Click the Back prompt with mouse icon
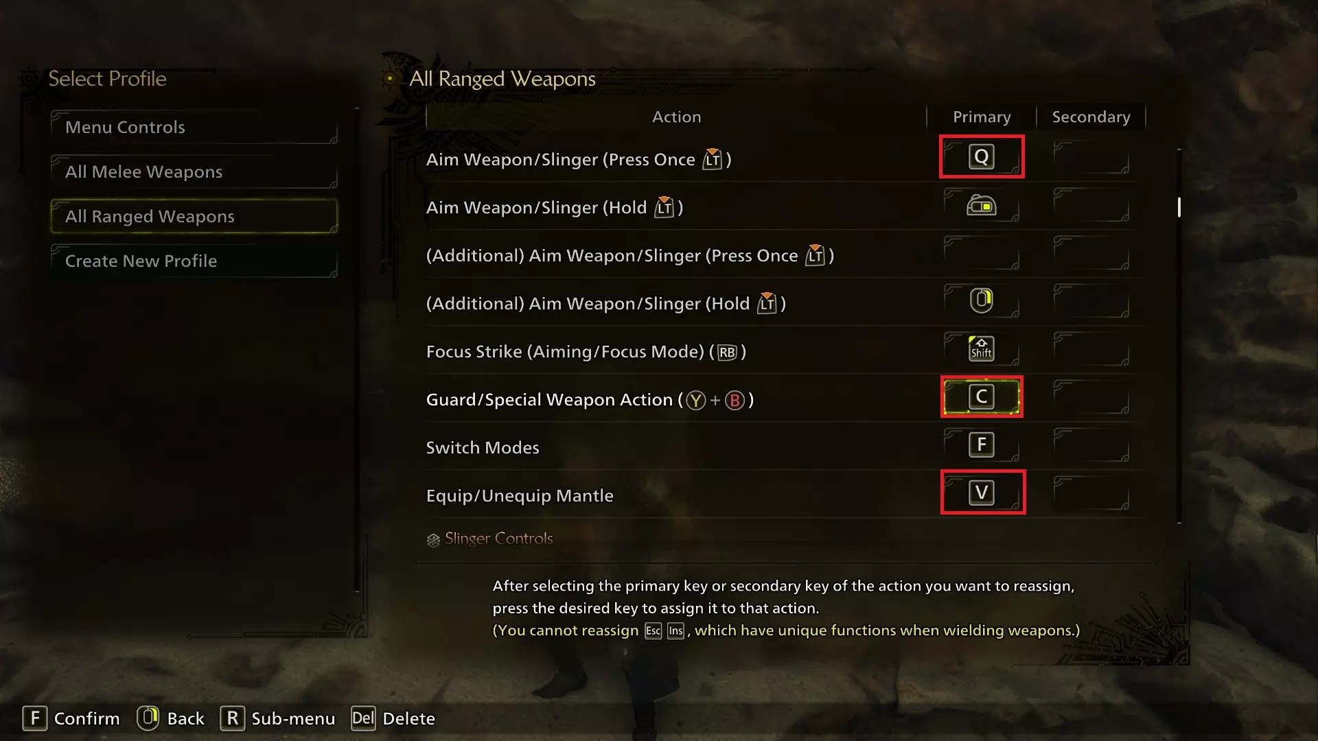Image resolution: width=1318 pixels, height=741 pixels. pos(171,718)
